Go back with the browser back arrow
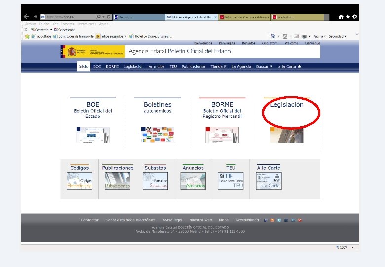385x267 pixels. (x=26, y=17)
